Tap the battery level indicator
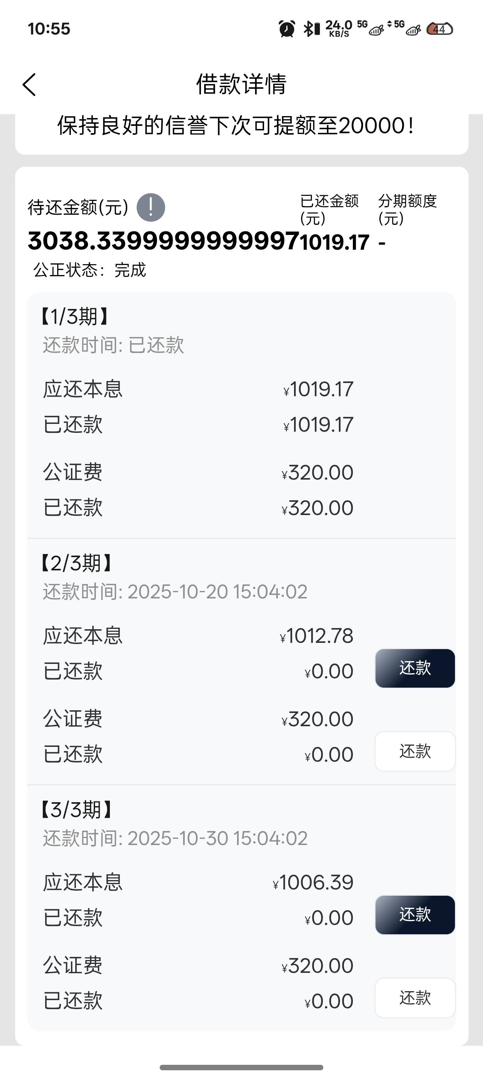 click(x=439, y=29)
